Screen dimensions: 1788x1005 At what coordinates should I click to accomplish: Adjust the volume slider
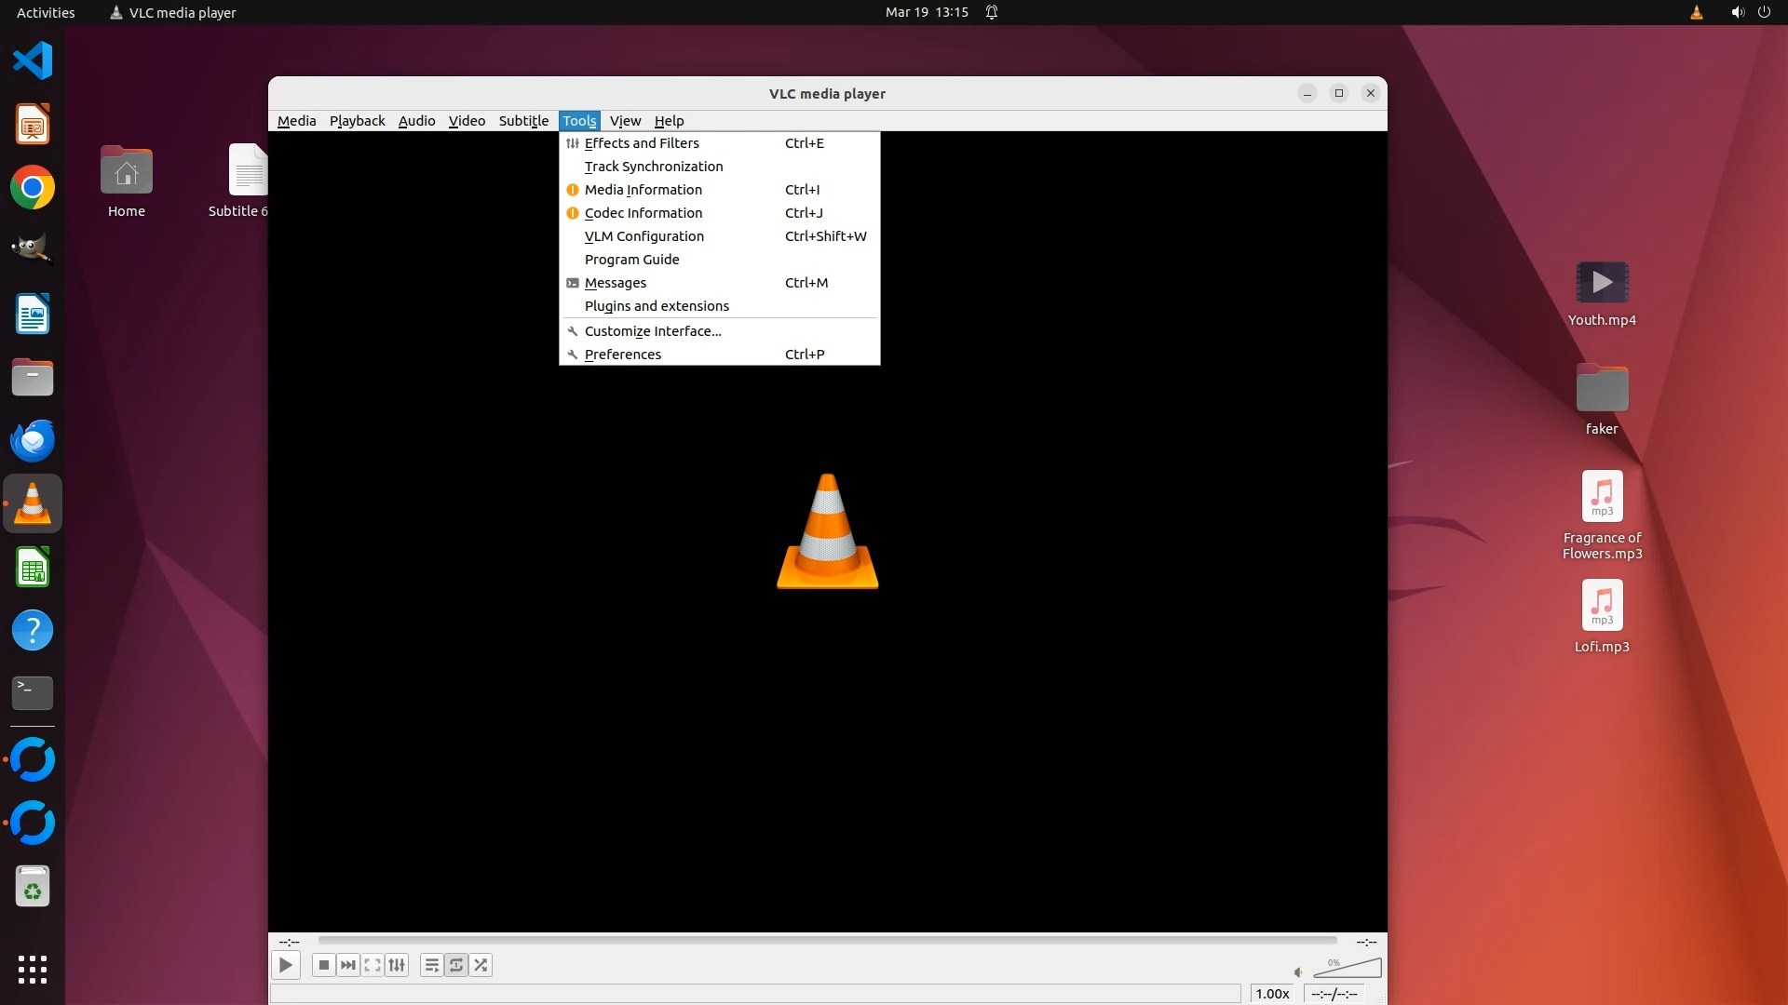click(1348, 969)
